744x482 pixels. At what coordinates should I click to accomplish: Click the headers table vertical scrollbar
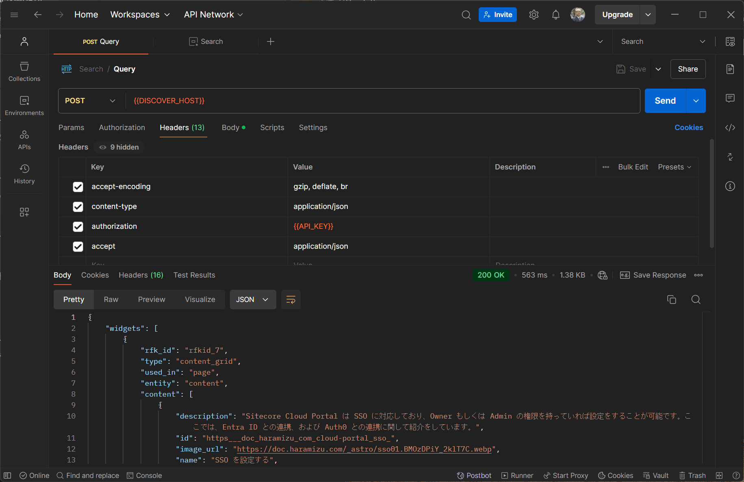pos(711,193)
